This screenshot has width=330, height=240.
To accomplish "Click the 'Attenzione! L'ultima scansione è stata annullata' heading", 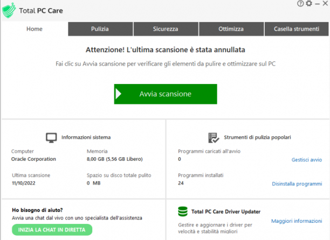I will click(166, 50).
